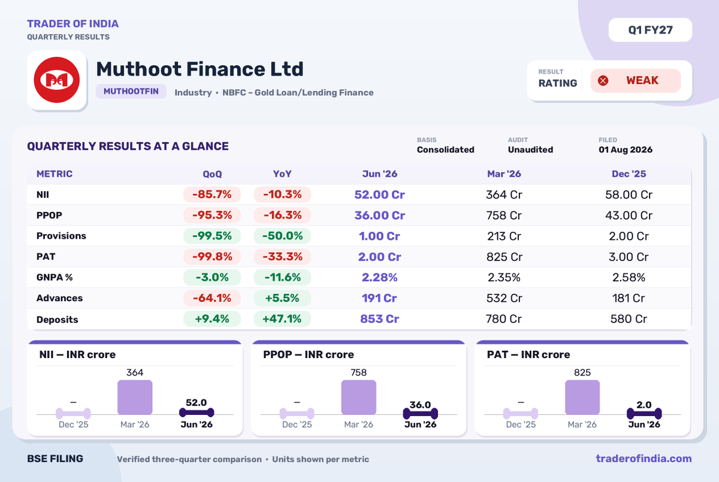Click the 364 Cr table cell
719x482 pixels.
pyautogui.click(x=504, y=195)
